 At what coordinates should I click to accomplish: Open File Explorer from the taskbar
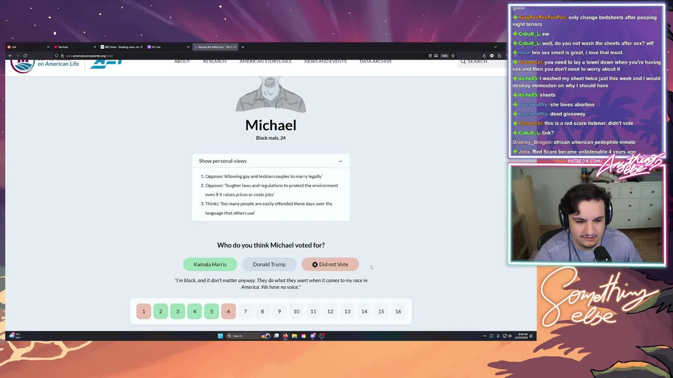tap(294, 336)
